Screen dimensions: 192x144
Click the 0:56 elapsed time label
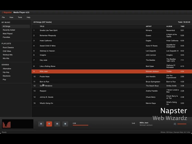coord(74,123)
